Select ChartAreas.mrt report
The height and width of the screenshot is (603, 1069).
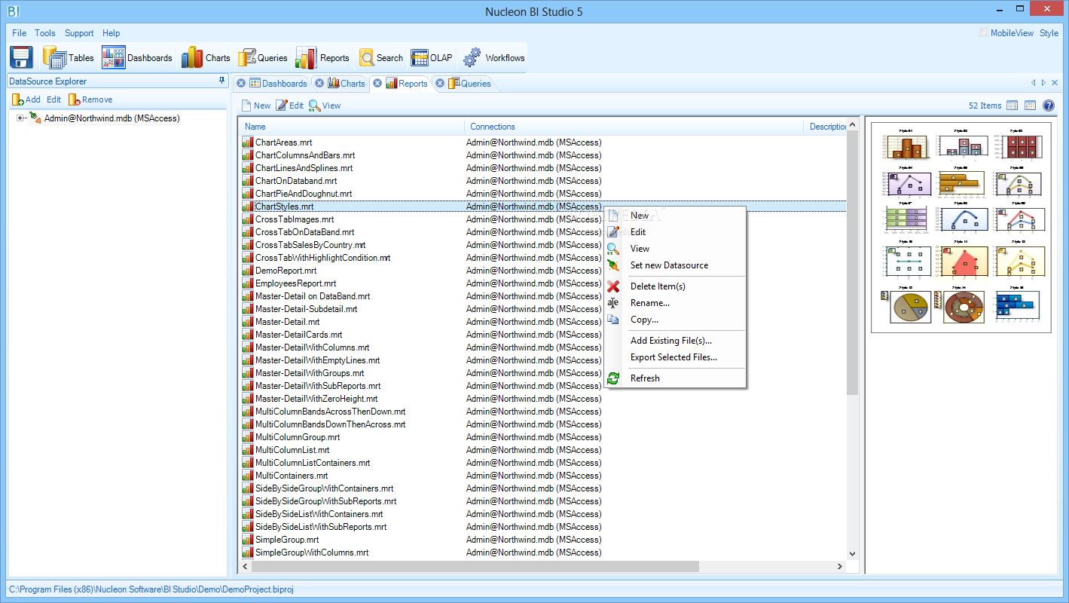(283, 142)
